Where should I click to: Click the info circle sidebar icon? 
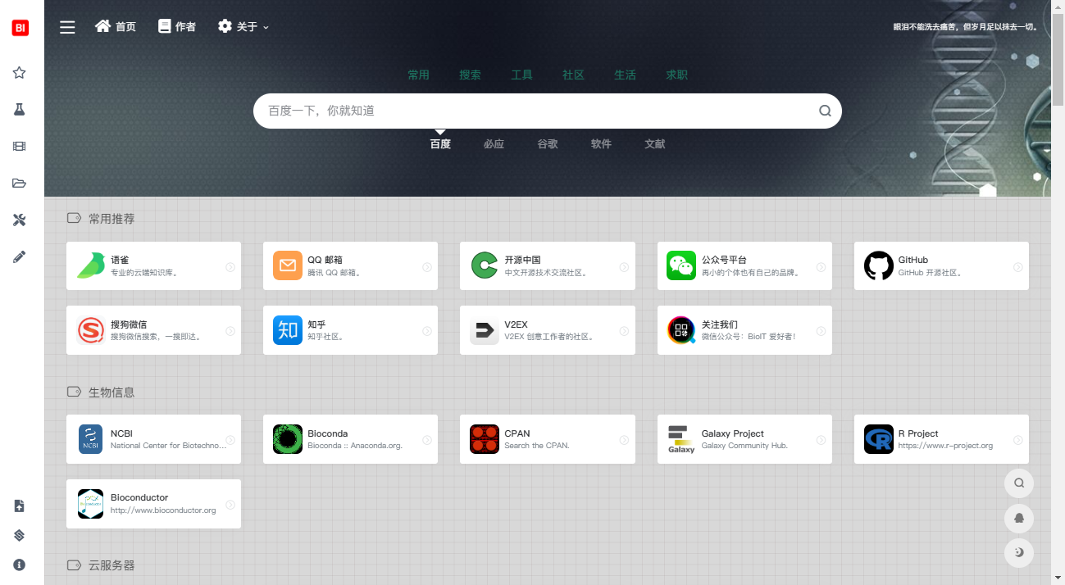coord(19,565)
